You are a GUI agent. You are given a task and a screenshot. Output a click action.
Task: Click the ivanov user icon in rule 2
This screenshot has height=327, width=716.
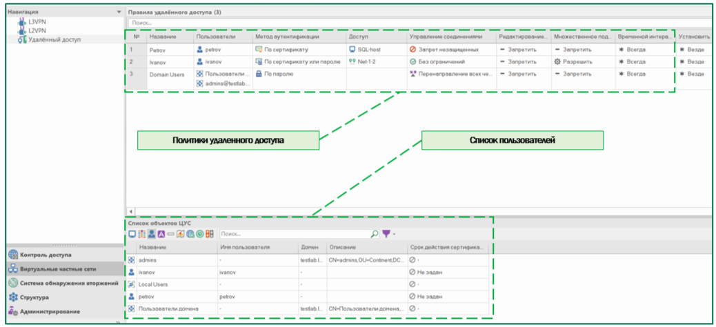tap(199, 61)
